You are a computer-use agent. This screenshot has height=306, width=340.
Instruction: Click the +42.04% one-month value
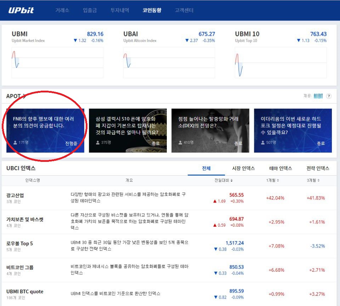275,198
